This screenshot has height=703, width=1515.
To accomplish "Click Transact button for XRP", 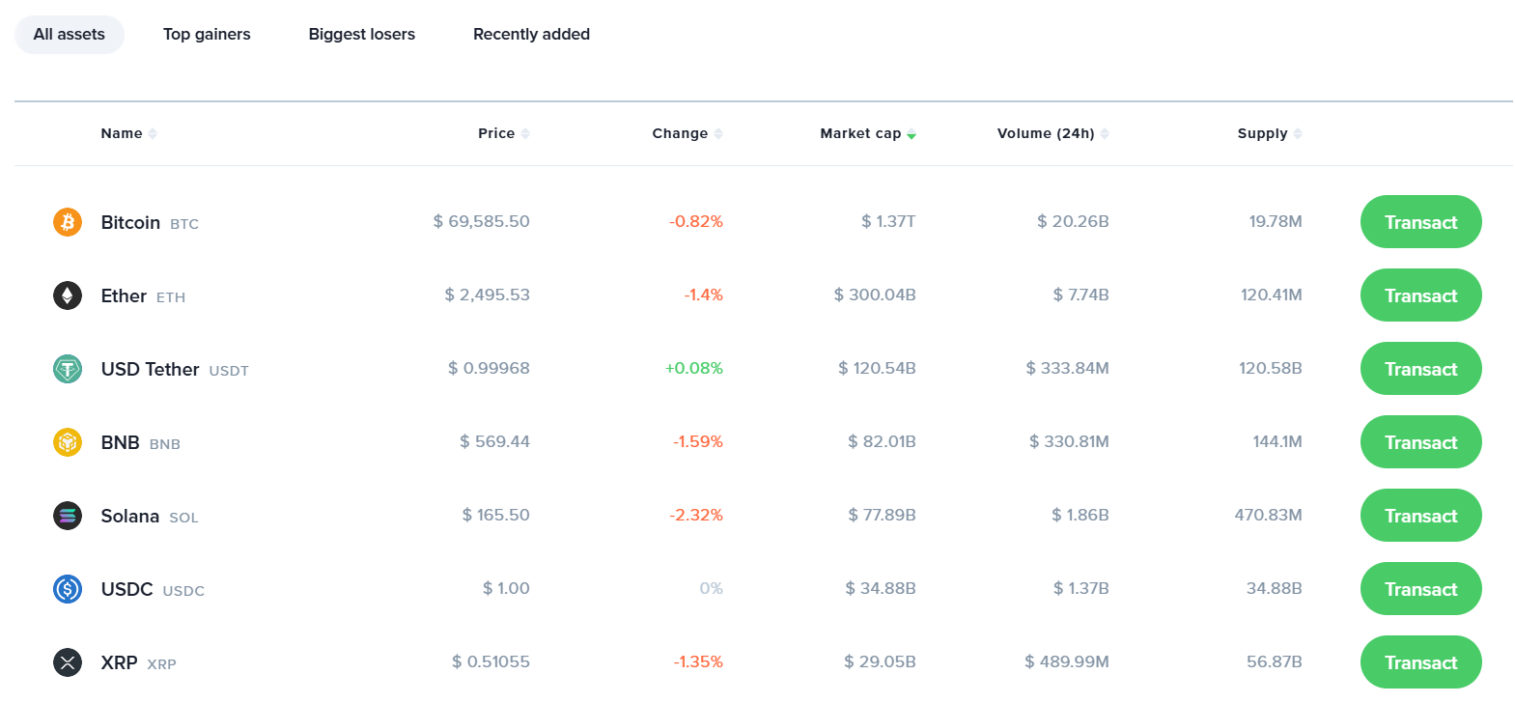I will coord(1421,662).
